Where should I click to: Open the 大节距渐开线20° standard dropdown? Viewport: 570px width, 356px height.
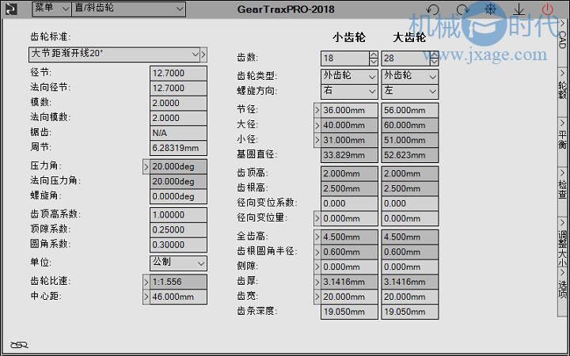coord(114,54)
